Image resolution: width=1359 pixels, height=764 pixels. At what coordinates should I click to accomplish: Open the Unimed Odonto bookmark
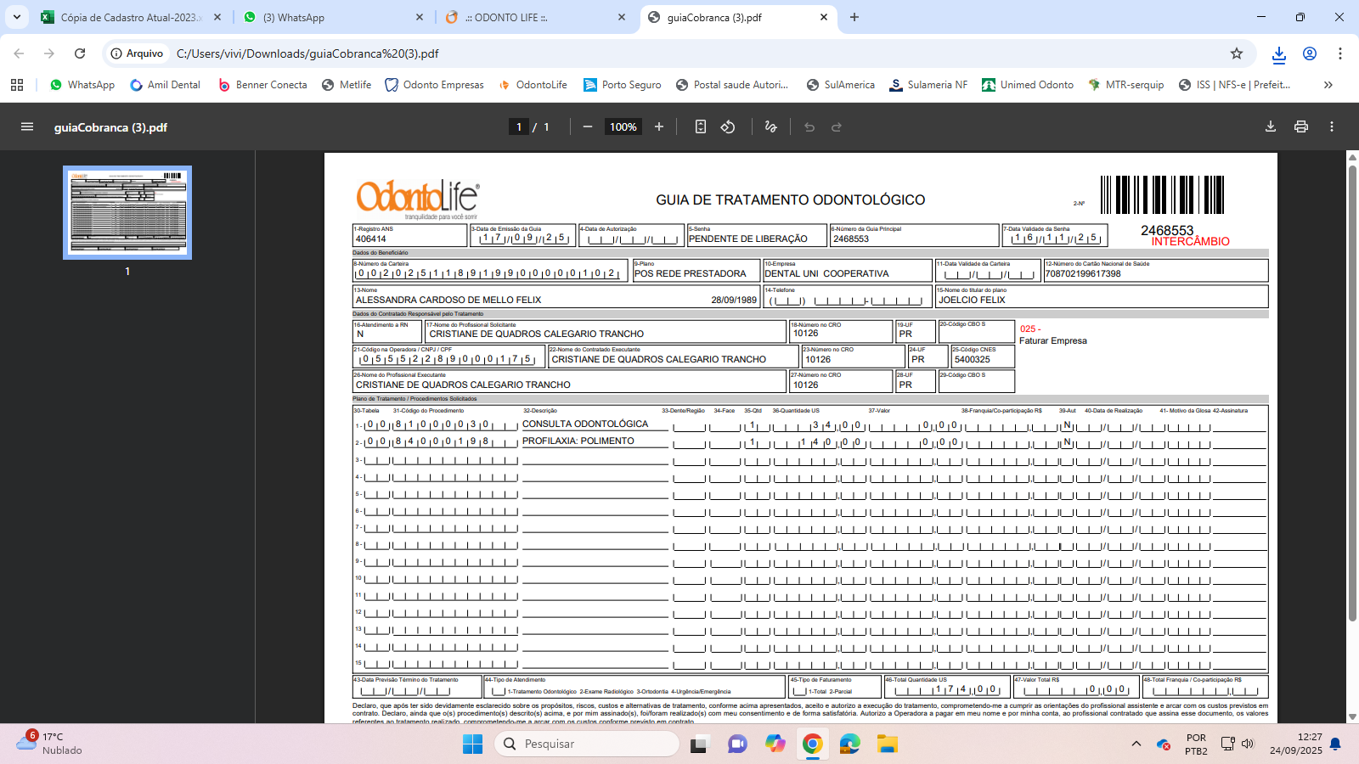click(1028, 85)
